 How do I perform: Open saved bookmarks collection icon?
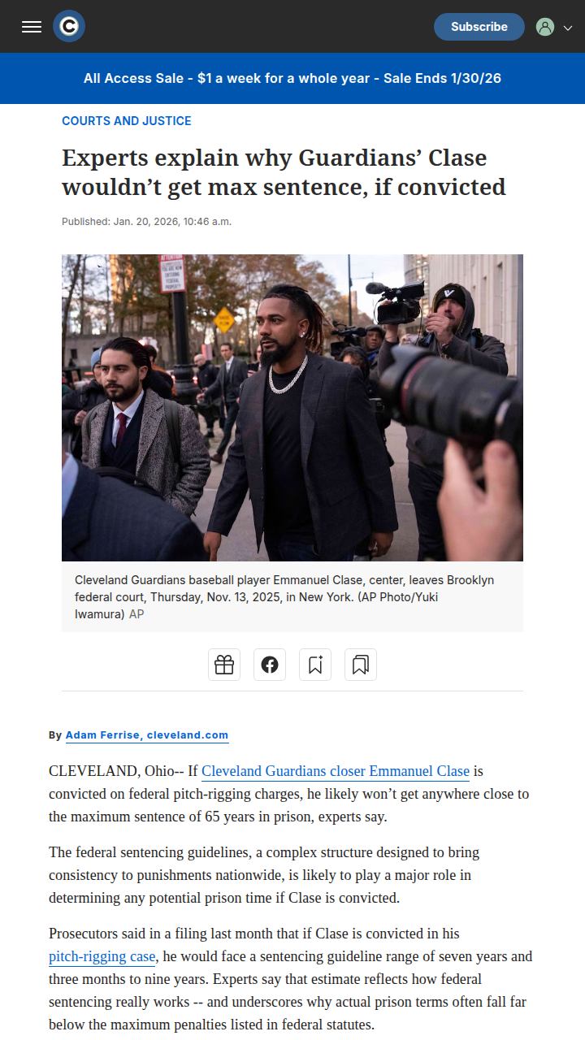click(361, 665)
